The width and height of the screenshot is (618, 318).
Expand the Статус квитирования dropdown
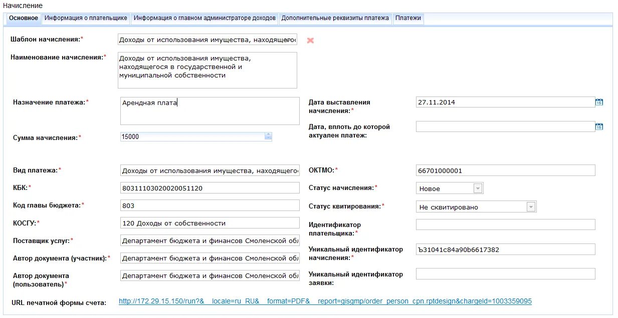[x=531, y=207]
